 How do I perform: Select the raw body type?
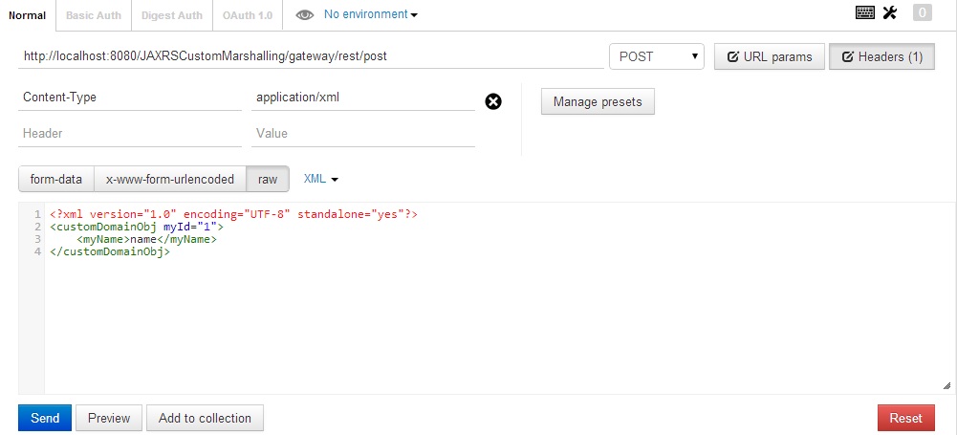point(268,179)
